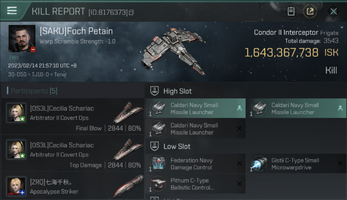
Task: Tap the Pithum C-Type Ballistic Control icon
Action: coord(158,184)
